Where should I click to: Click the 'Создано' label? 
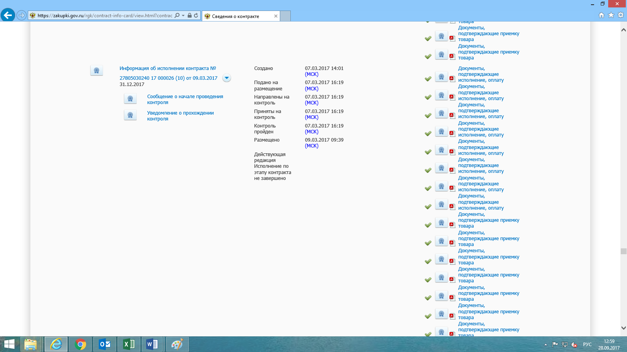point(263,68)
